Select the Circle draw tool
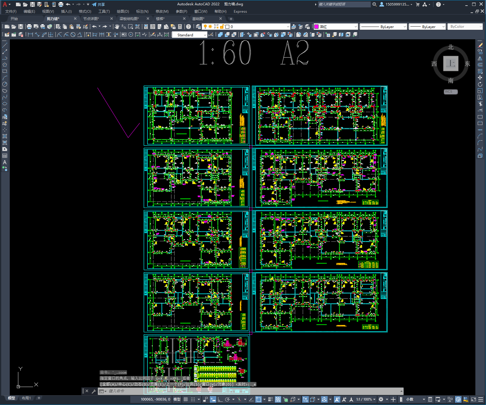The width and height of the screenshot is (486, 405). coord(5,84)
